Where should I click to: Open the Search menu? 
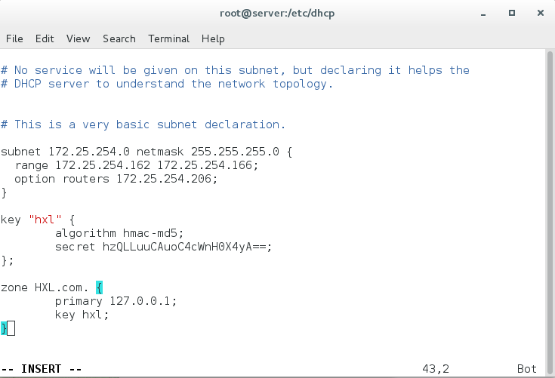click(x=119, y=38)
